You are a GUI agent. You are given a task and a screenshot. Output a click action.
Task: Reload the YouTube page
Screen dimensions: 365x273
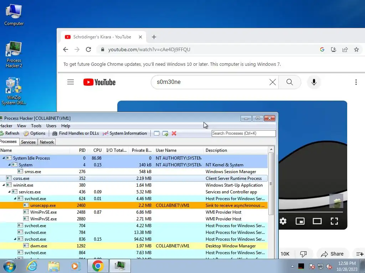88,49
